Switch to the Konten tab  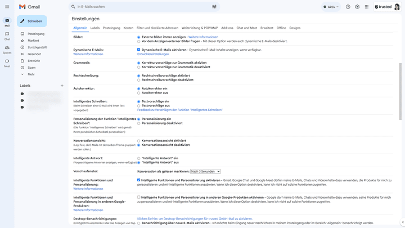coord(128,28)
